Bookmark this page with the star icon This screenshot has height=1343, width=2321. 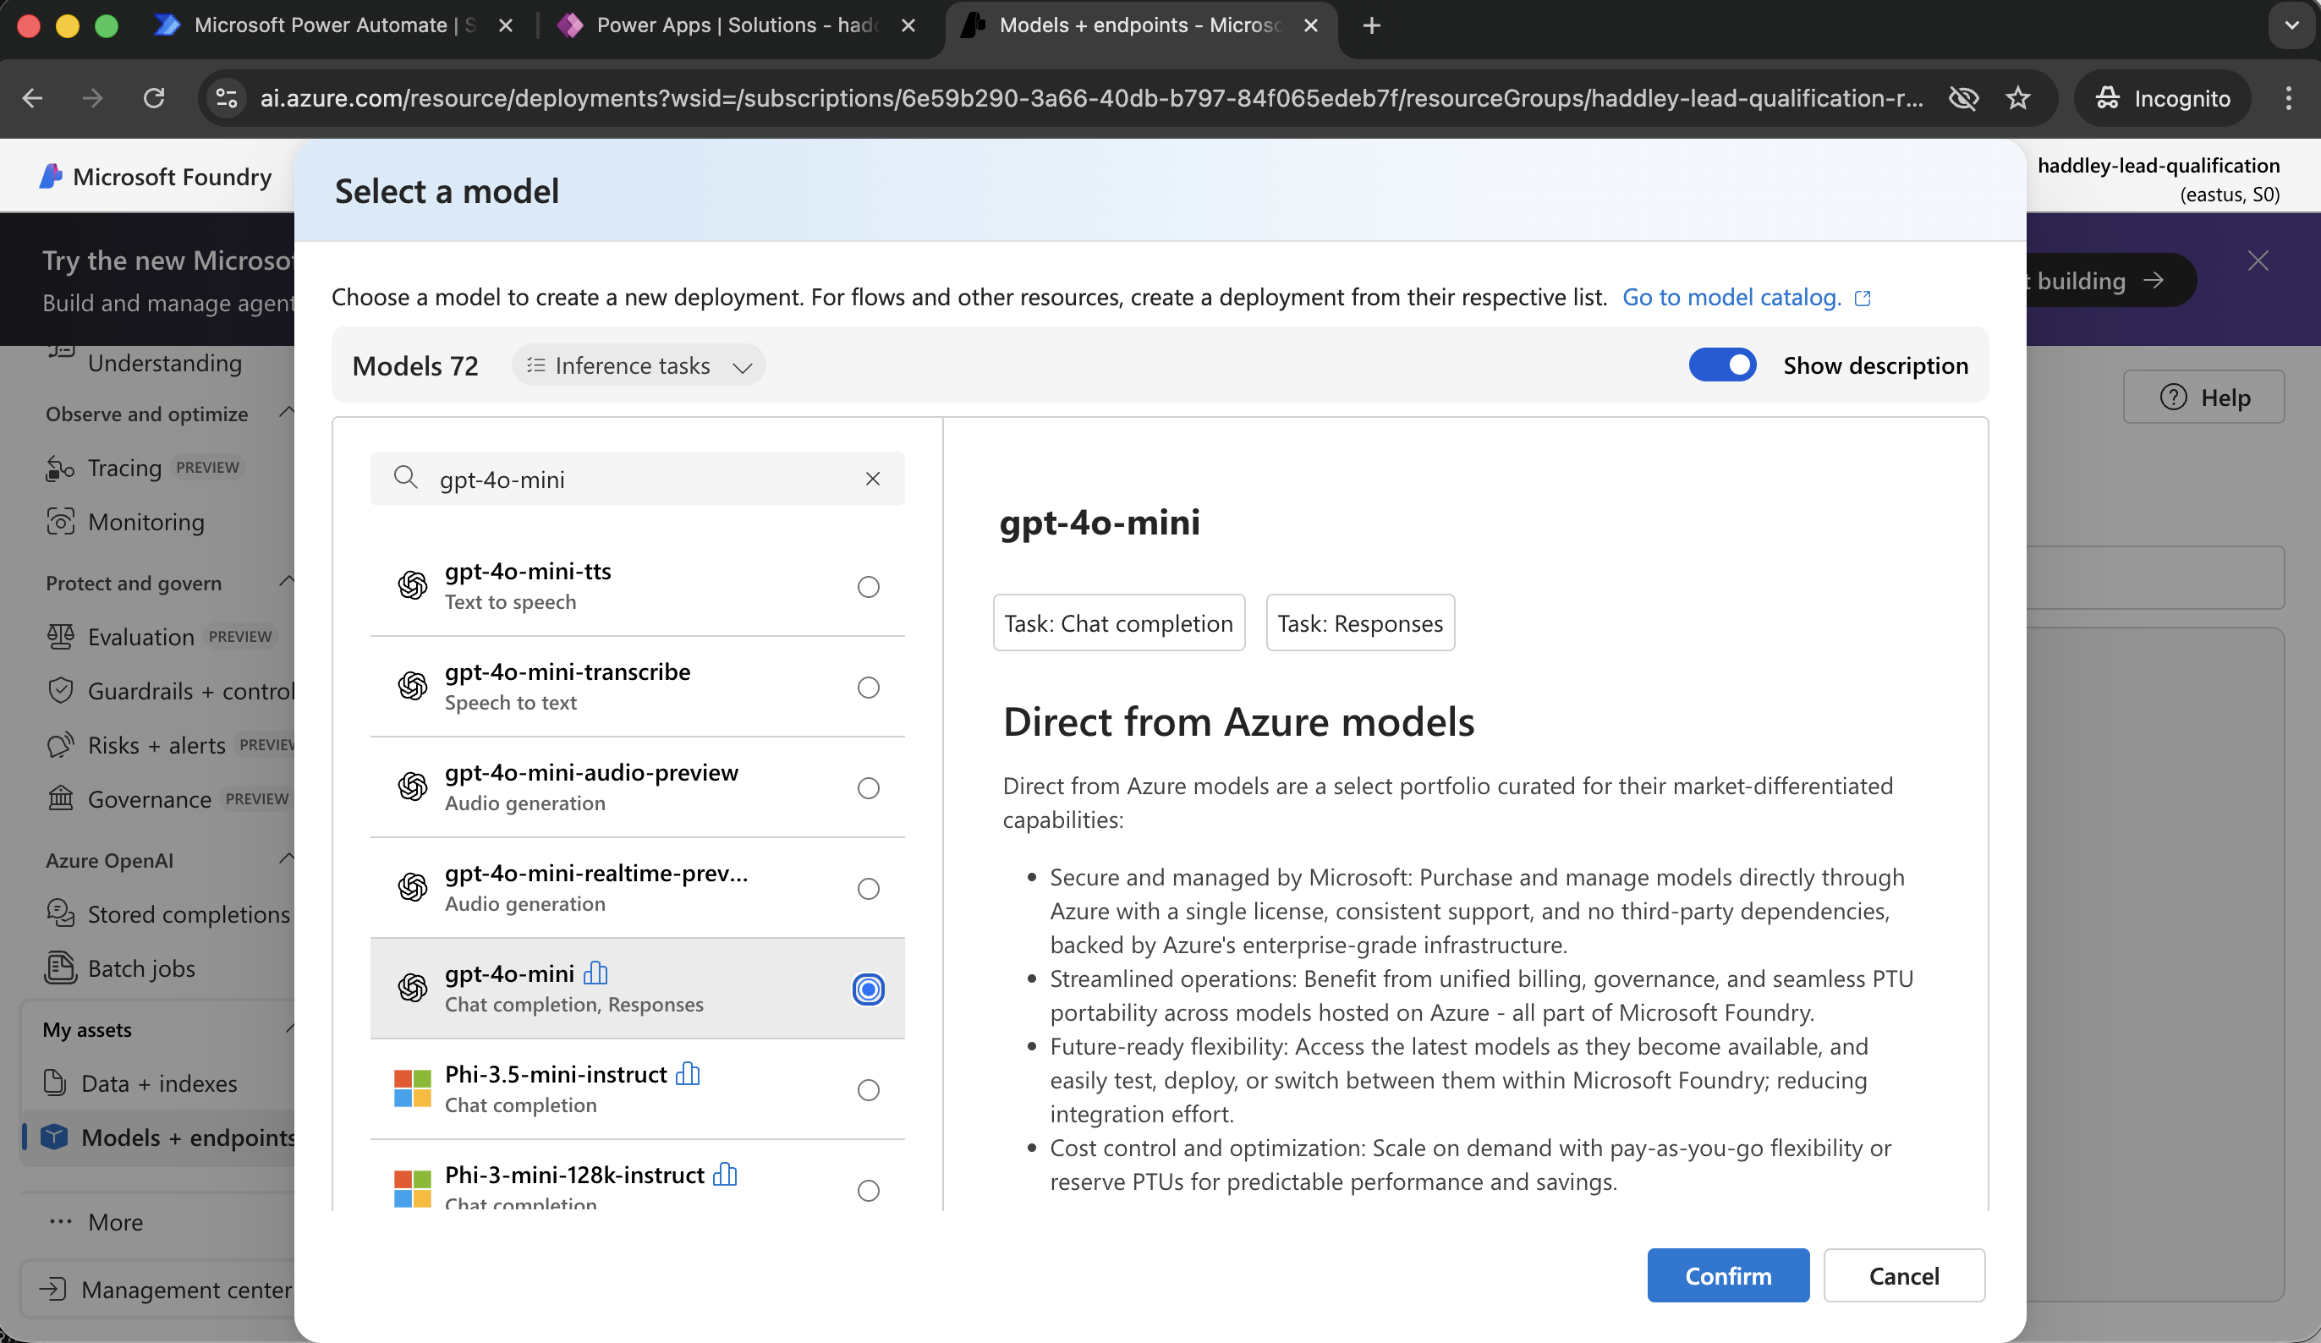(x=2018, y=97)
